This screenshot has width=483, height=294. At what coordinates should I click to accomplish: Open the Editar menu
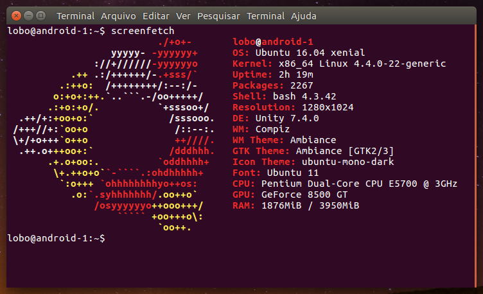tap(156, 16)
